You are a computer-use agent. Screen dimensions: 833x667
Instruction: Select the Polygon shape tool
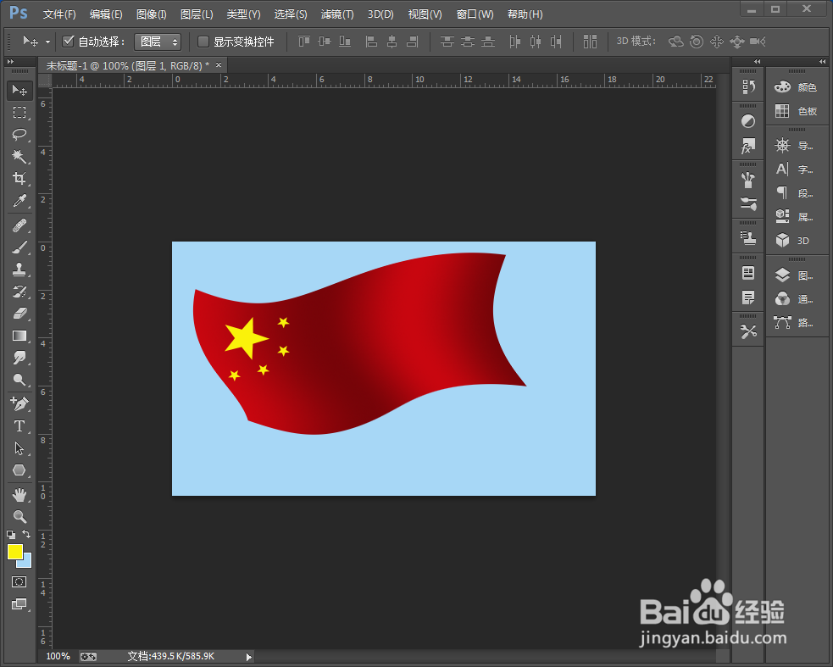pyautogui.click(x=19, y=470)
